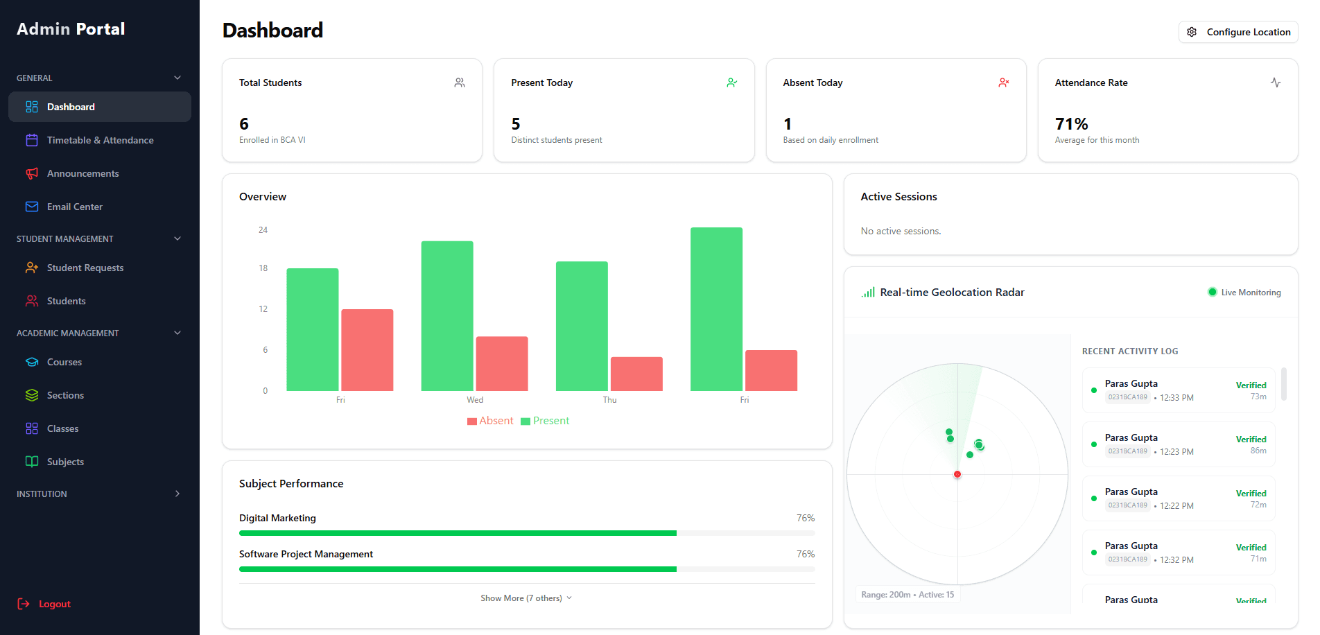Select the Timetable & Attendance calendar icon
This screenshot has width=1320, height=635.
[x=32, y=140]
